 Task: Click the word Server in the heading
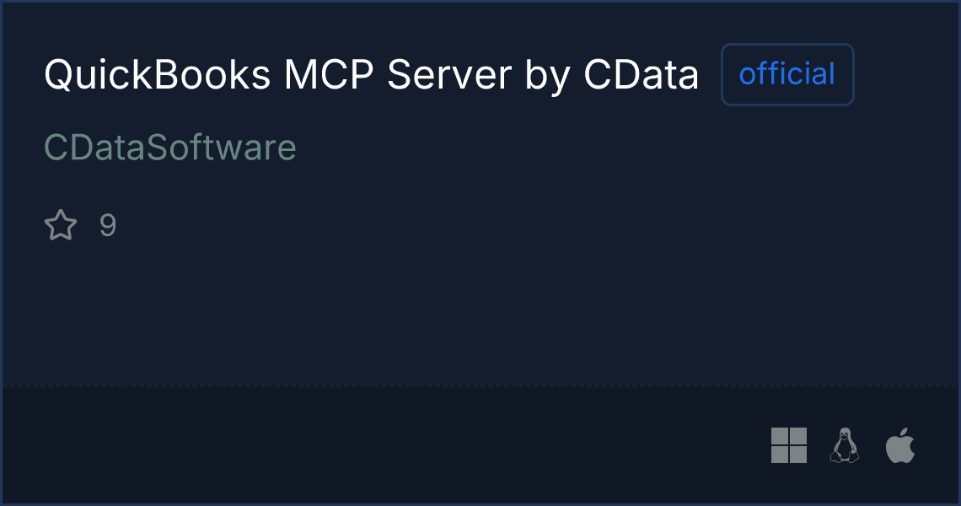point(449,75)
